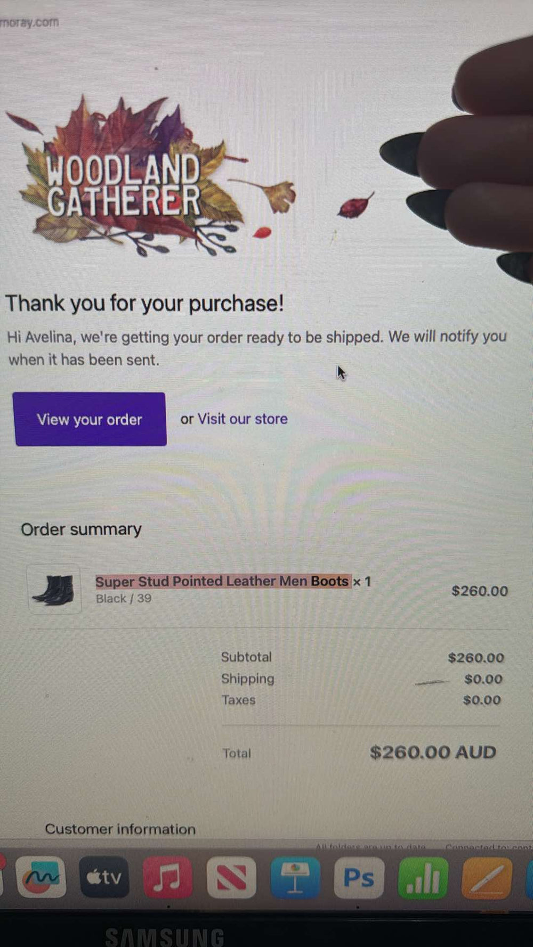Click the Shipping $0.00 amount
The image size is (533, 947).
483,679
